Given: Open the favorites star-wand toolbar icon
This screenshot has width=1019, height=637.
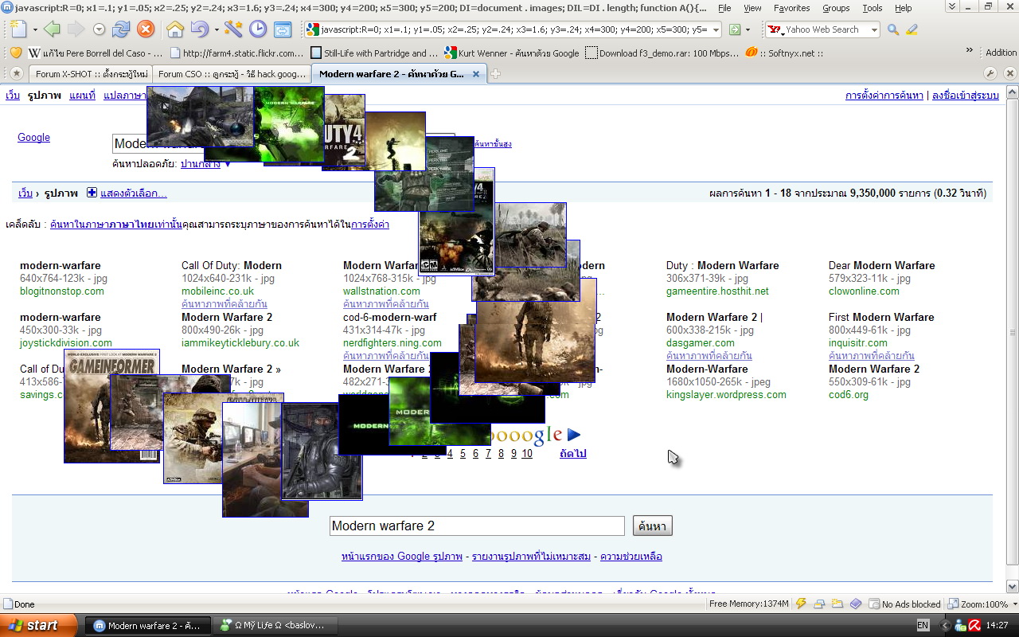Looking at the screenshot, I should (233, 29).
